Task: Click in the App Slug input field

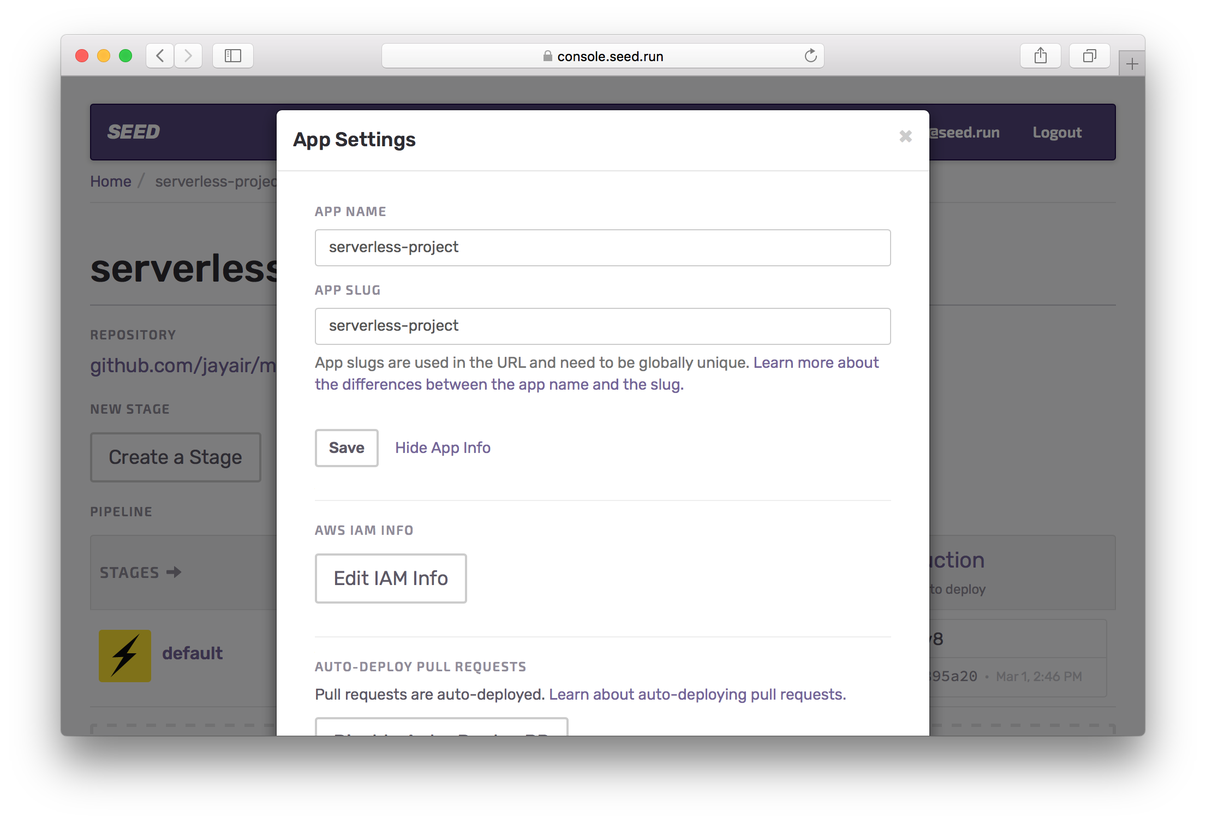Action: 602,326
